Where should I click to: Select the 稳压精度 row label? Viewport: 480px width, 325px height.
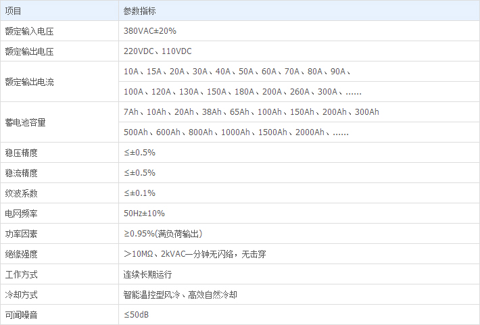pyautogui.click(x=22, y=153)
